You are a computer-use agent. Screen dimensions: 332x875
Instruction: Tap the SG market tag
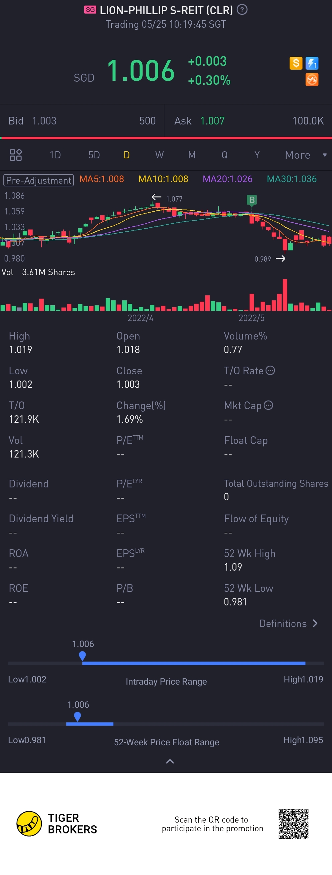[x=90, y=10]
